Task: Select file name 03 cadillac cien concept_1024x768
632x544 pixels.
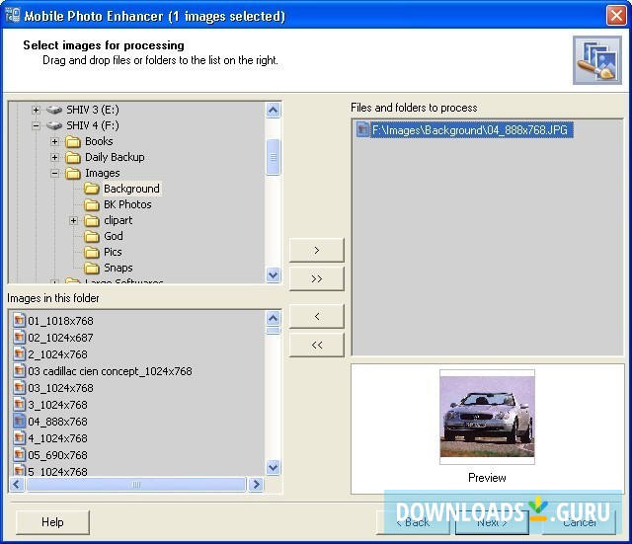Action: tap(110, 371)
